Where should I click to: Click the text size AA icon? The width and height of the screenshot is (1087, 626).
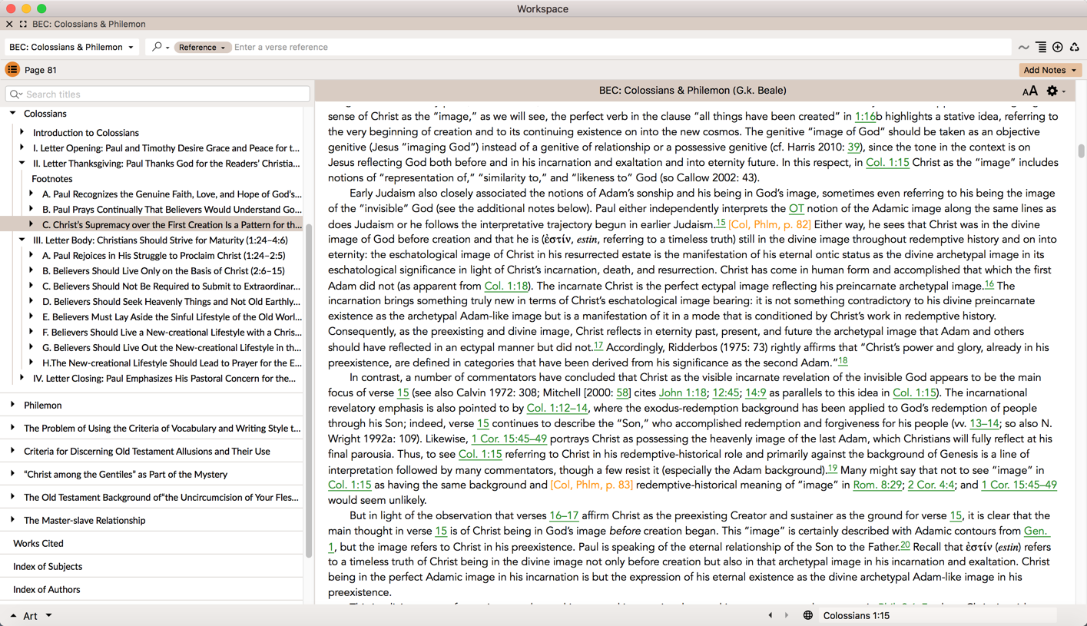pyautogui.click(x=1029, y=91)
